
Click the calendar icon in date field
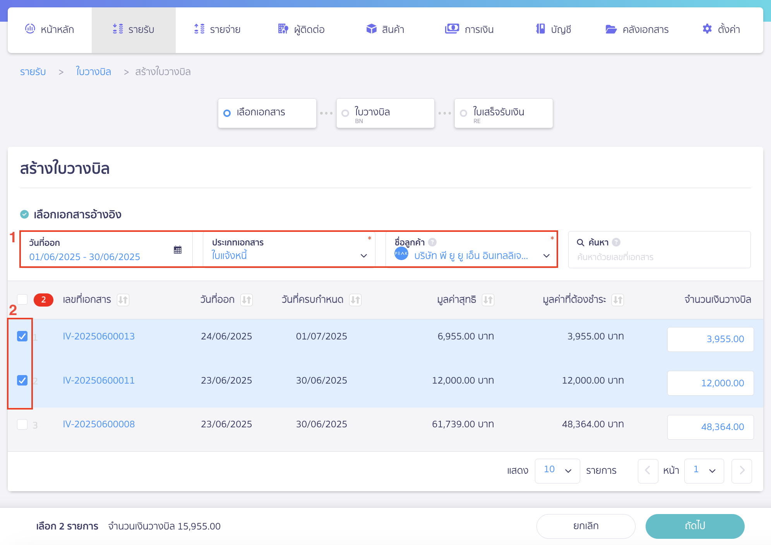(178, 250)
